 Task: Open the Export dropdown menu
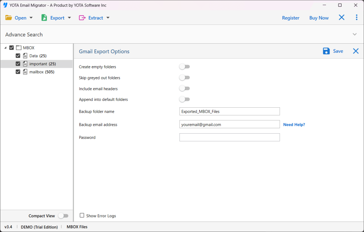point(69,18)
